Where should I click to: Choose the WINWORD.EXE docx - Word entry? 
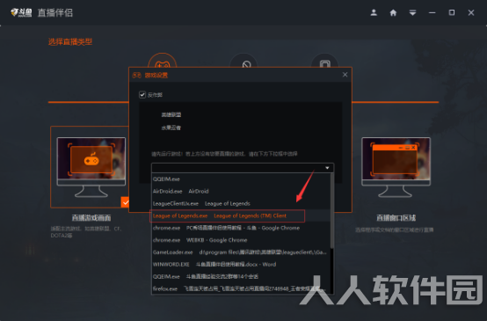(241, 264)
